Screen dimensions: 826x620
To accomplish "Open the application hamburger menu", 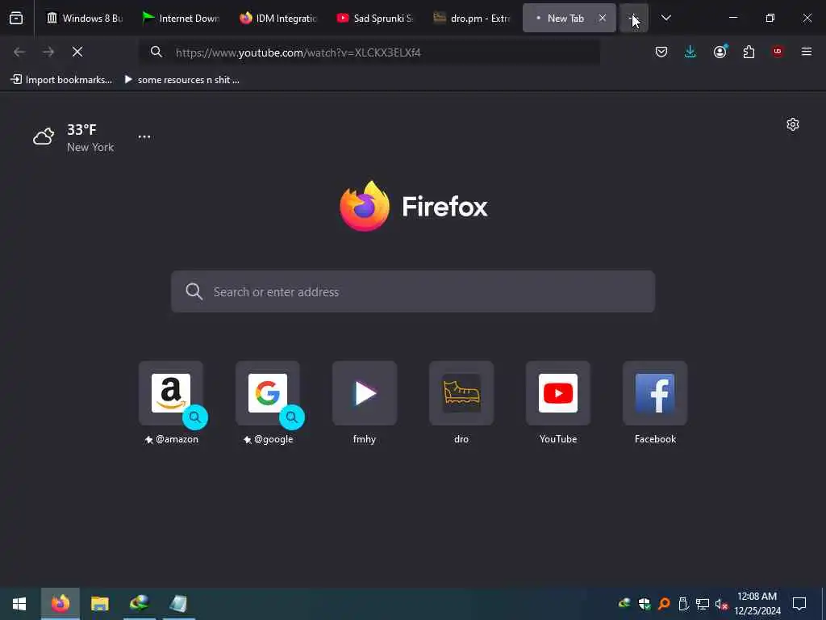I will pos(807,52).
